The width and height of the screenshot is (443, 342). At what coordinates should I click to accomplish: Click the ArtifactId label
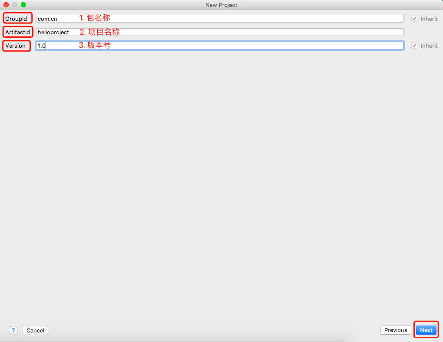point(17,32)
